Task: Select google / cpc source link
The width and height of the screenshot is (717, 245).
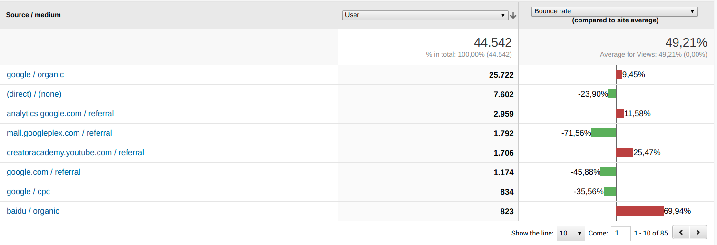Action: tap(28, 192)
